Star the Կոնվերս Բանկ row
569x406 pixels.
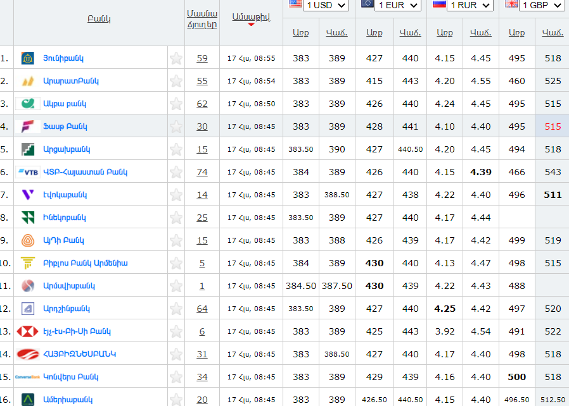point(176,377)
